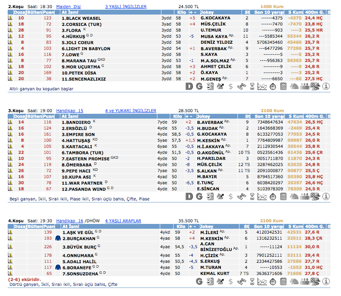Viewport: 341px width, 296px height.
Task: Open the Maiden Dişi link
Action: (68, 7)
